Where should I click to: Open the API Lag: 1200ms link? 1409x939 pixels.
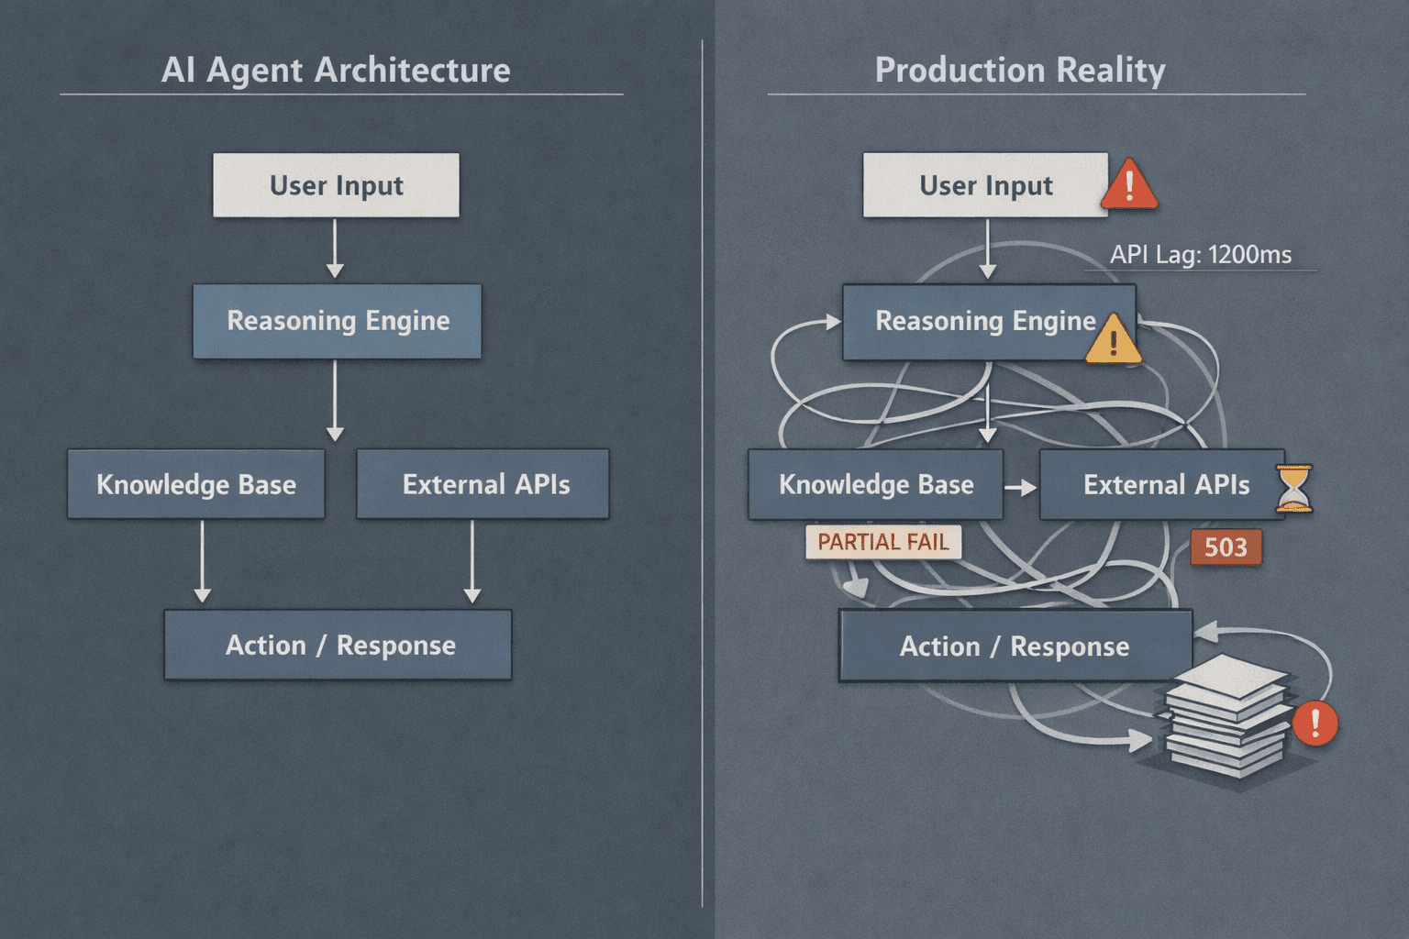pos(1201,255)
